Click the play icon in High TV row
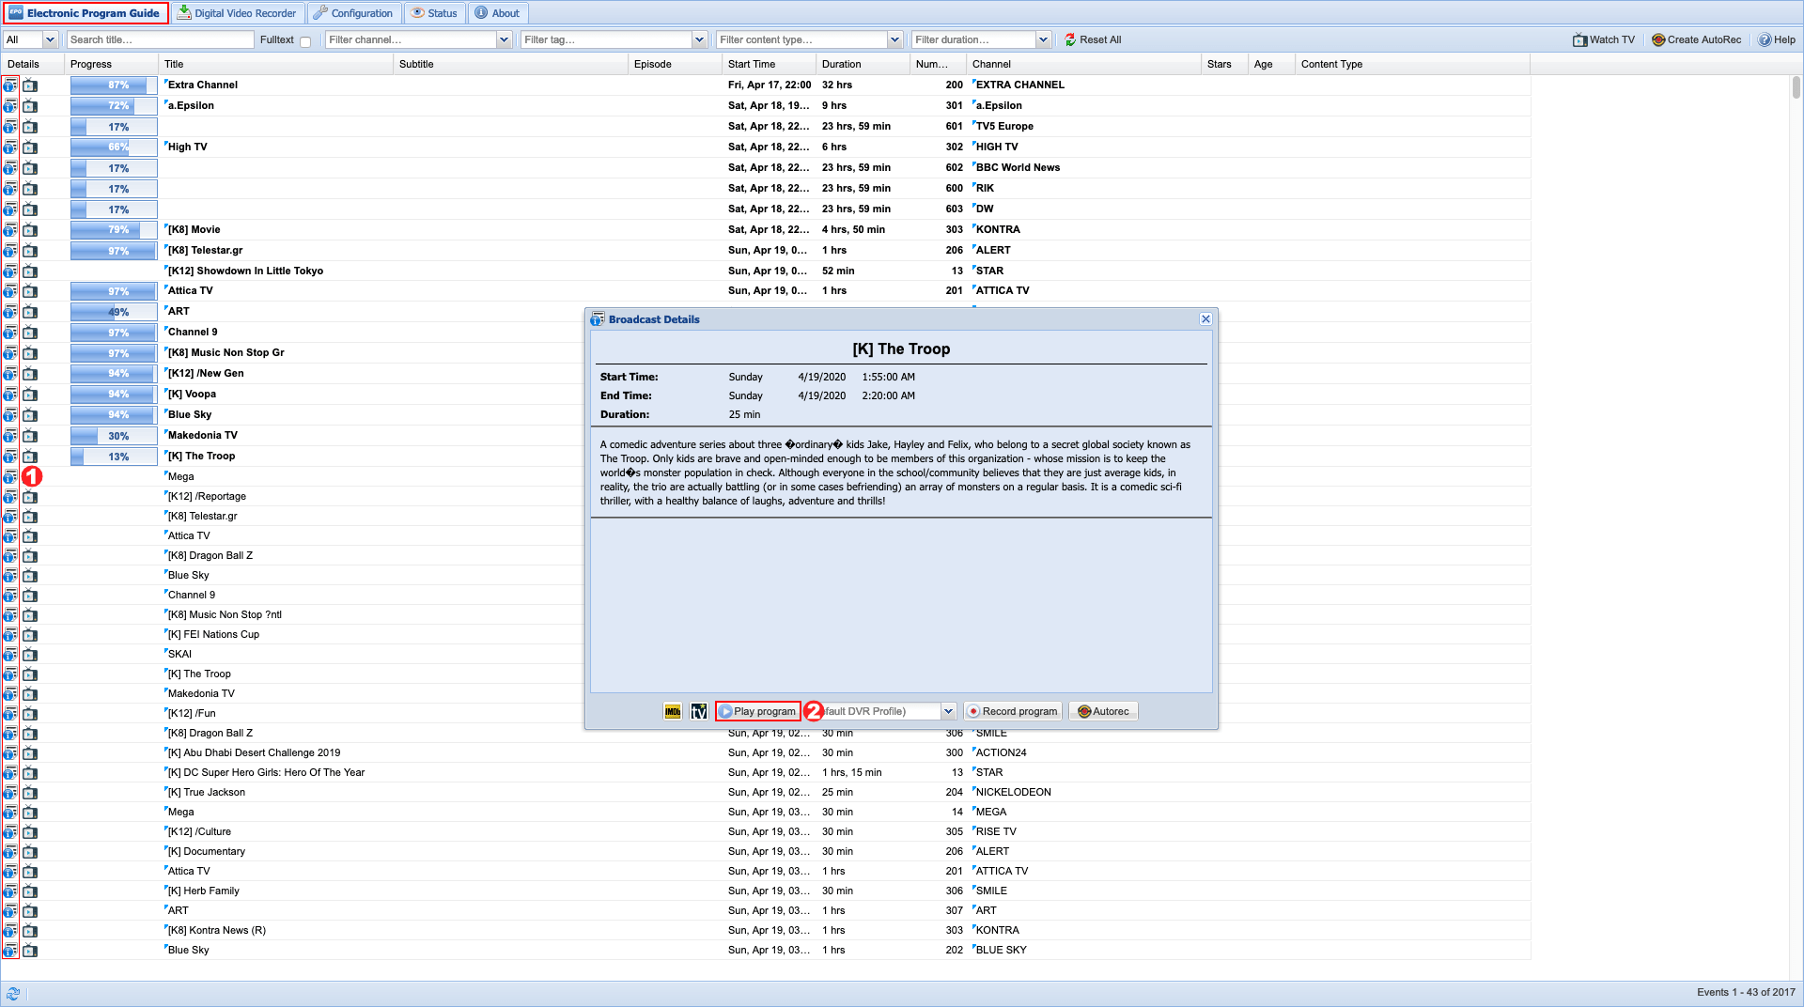Image resolution: width=1804 pixels, height=1007 pixels. 30,147
